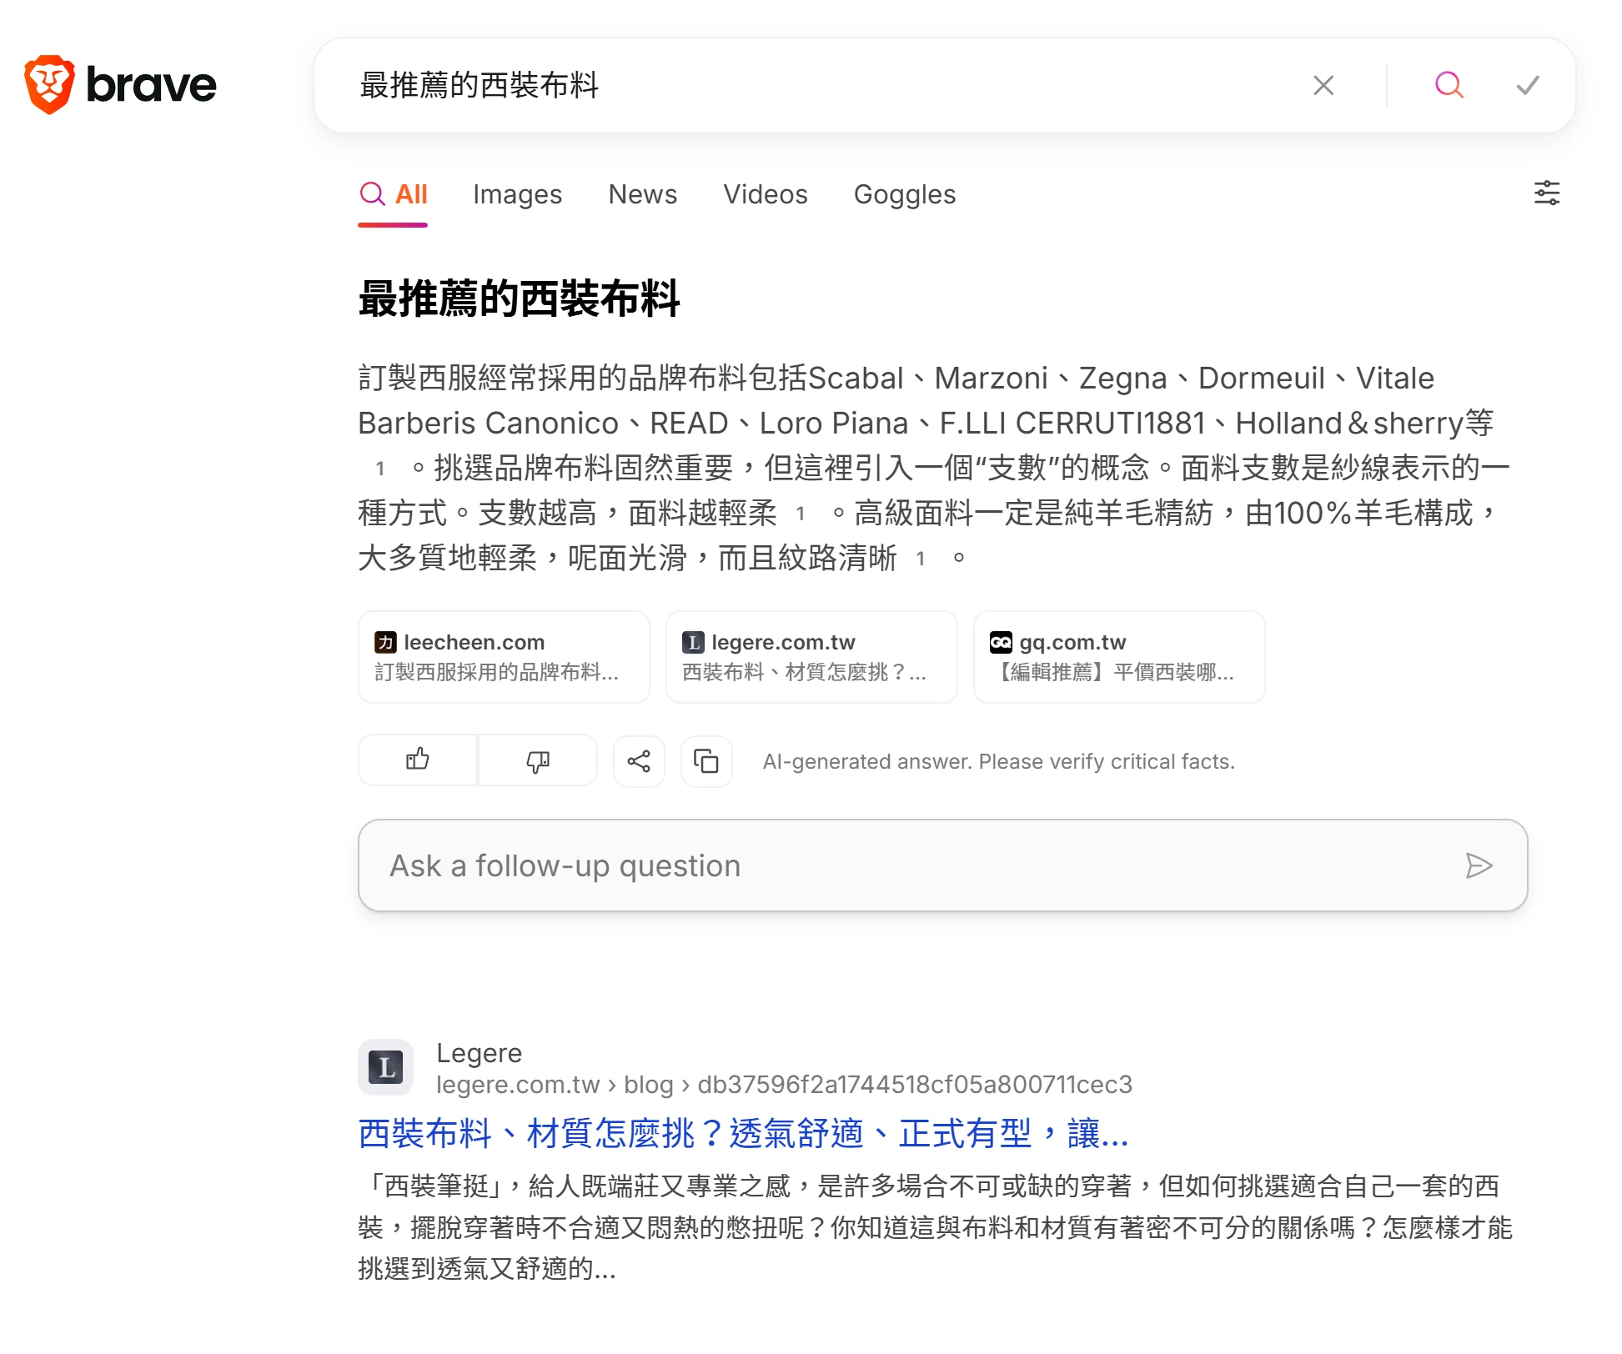
Task: Open citation marker 1 after Scabal brand list
Action: coord(380,469)
